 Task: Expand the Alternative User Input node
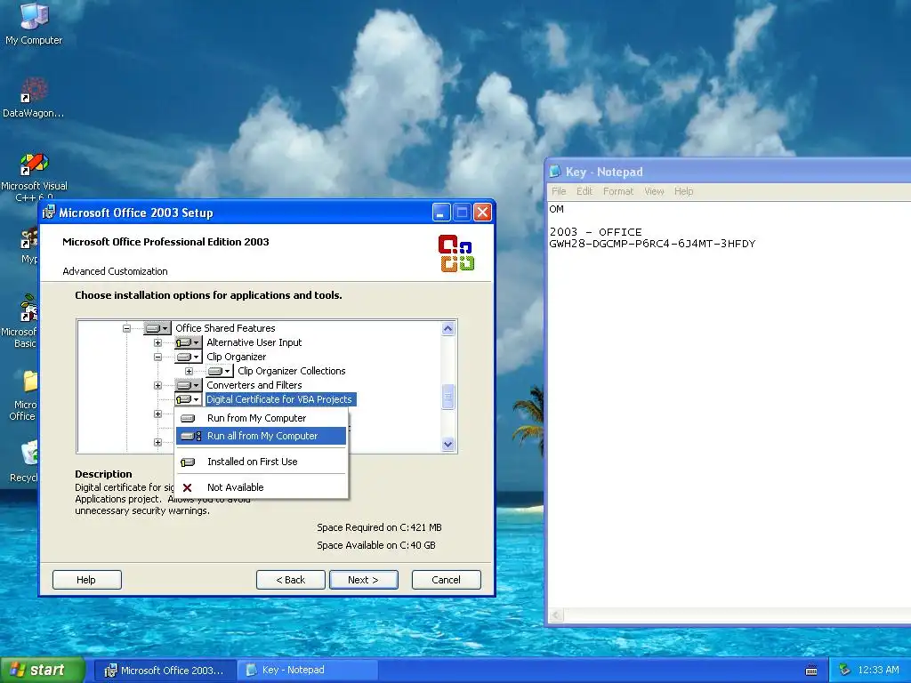tap(157, 342)
